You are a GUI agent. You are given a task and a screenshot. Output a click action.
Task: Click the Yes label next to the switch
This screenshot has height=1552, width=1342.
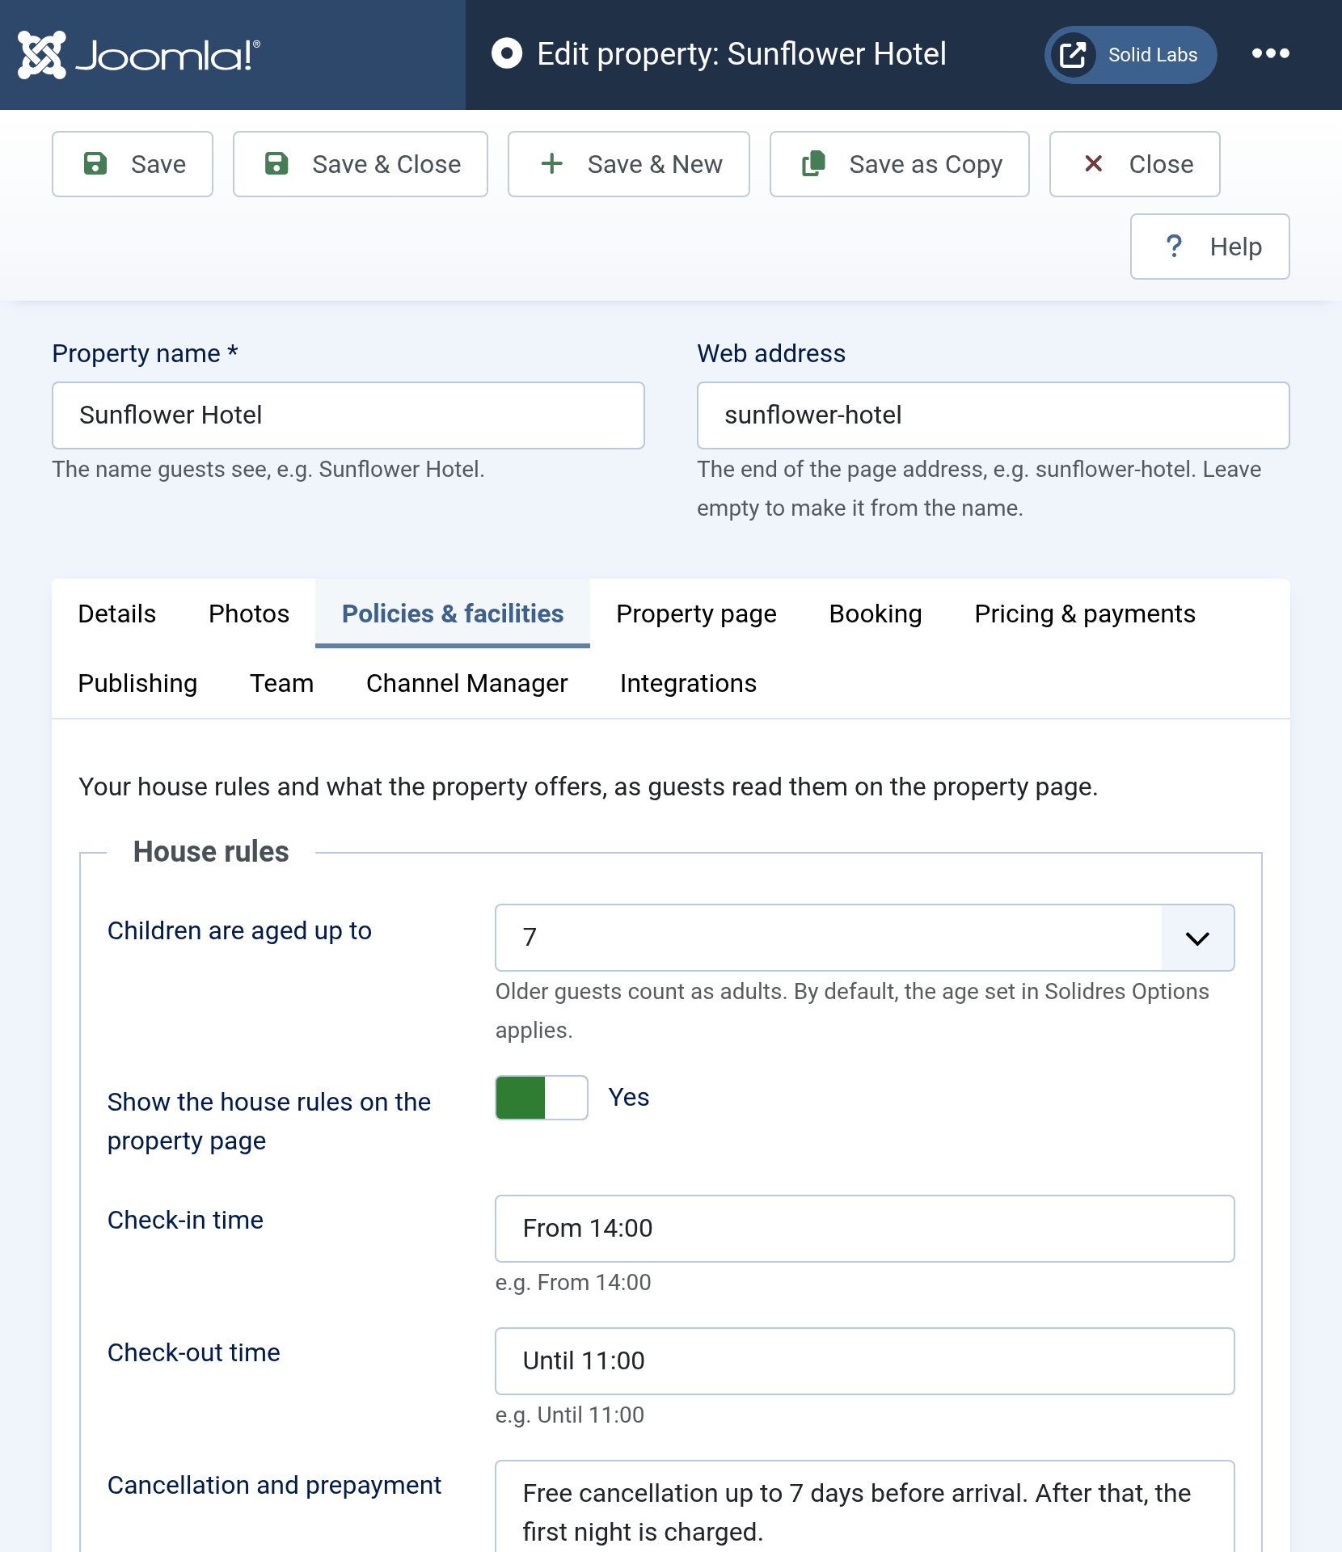(629, 1098)
